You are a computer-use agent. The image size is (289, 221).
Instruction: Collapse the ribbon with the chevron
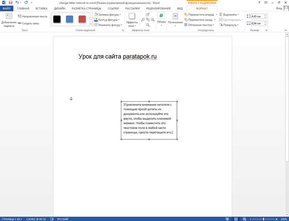tap(286, 30)
